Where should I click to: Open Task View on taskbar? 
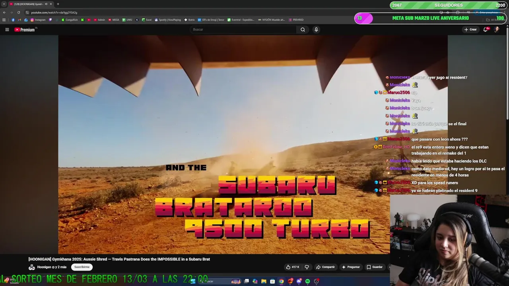[247, 281]
